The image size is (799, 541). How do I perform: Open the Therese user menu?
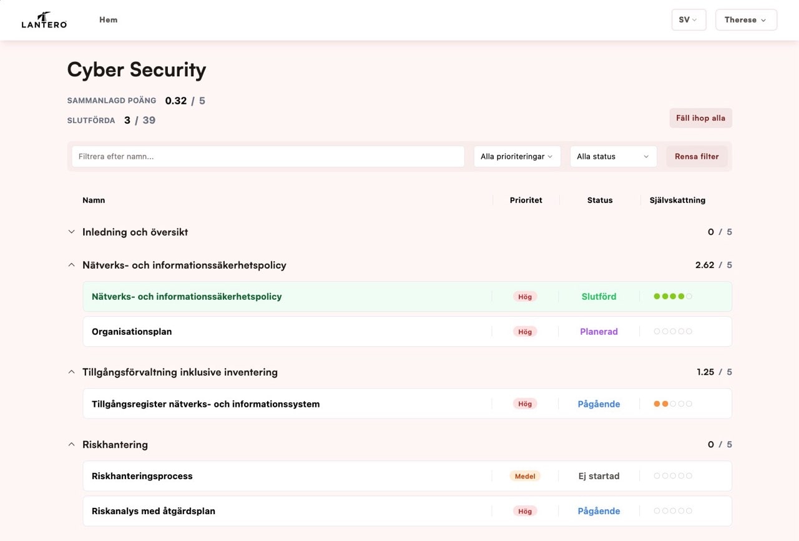coord(745,20)
